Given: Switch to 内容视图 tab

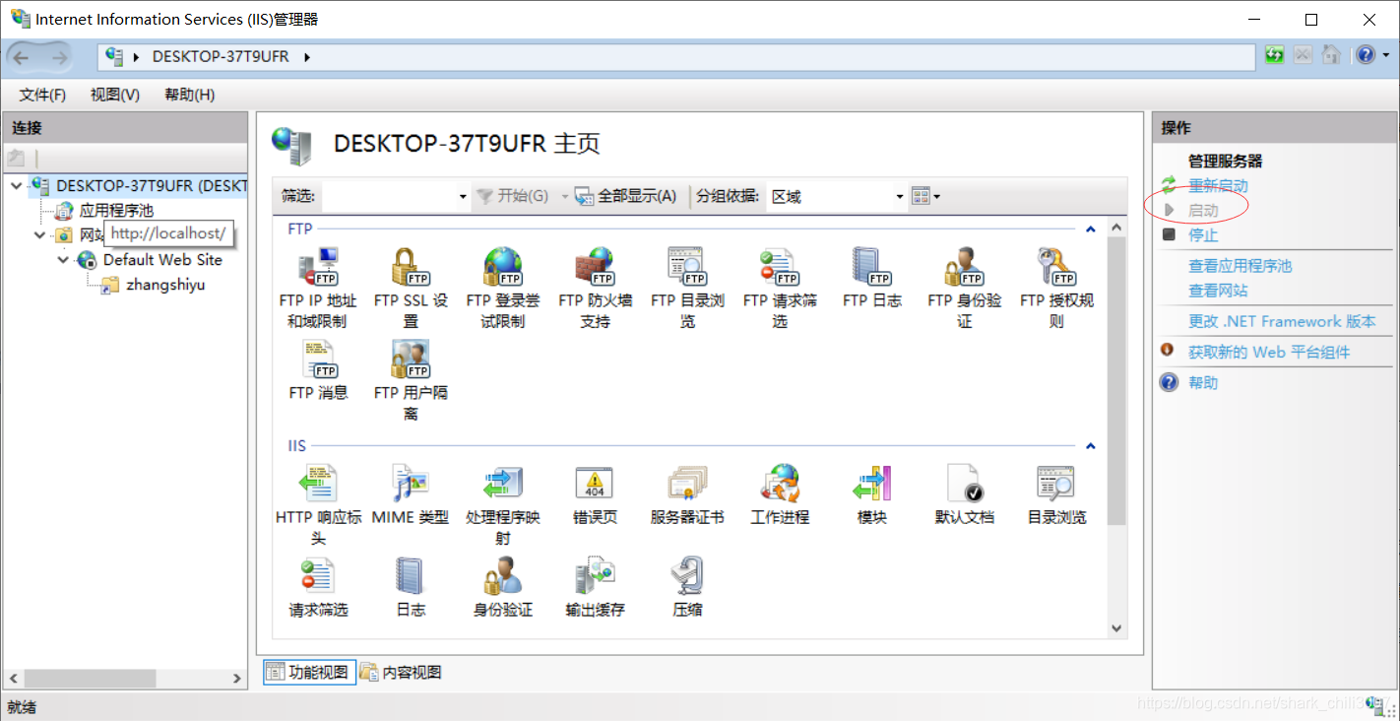Looking at the screenshot, I should coord(401,672).
